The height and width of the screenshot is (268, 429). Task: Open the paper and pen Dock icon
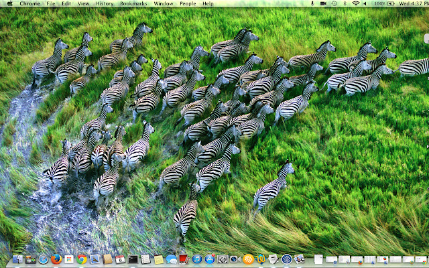pyautogui.click(x=273, y=259)
